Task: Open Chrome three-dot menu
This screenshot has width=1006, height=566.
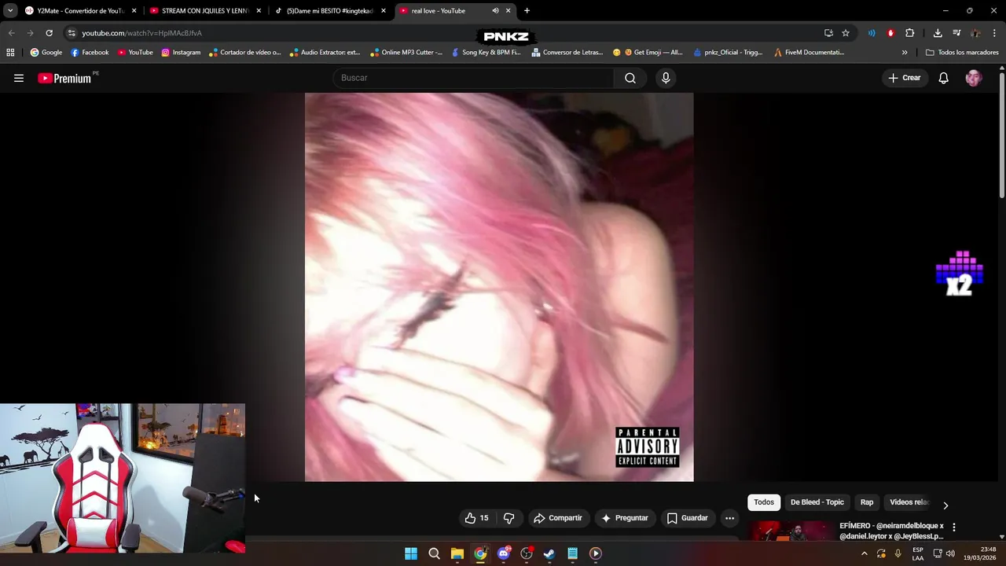Action: [995, 33]
